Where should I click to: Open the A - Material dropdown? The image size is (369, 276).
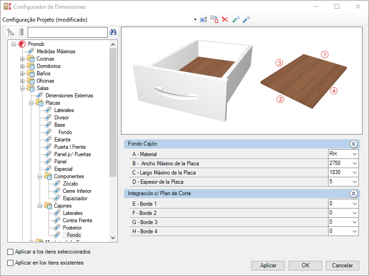click(x=355, y=154)
